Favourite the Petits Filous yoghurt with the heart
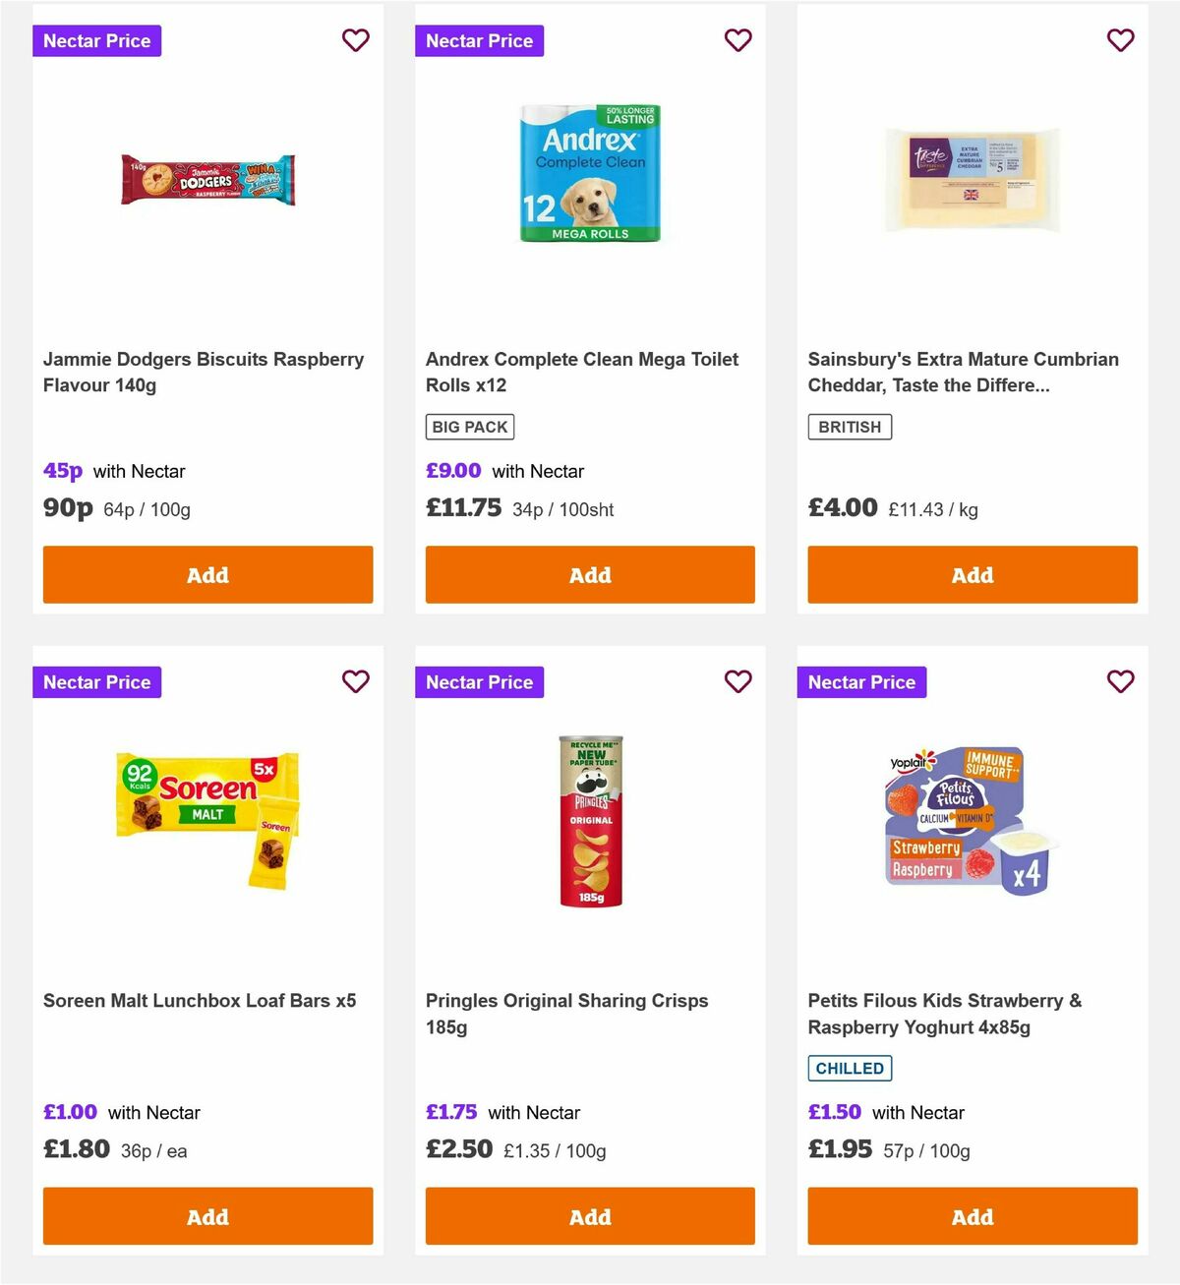This screenshot has height=1285, width=1180. (1120, 681)
